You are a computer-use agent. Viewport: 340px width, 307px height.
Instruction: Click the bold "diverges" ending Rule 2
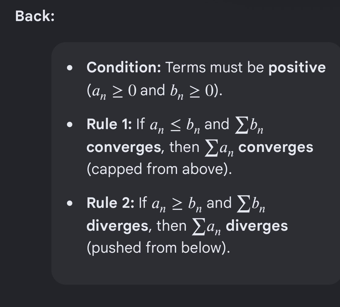pyautogui.click(x=257, y=226)
